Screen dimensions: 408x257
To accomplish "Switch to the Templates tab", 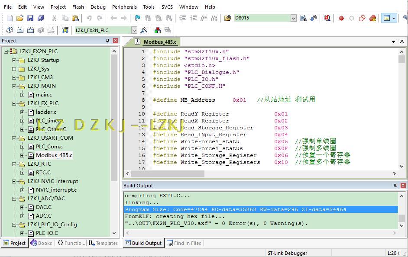I will [x=103, y=243].
